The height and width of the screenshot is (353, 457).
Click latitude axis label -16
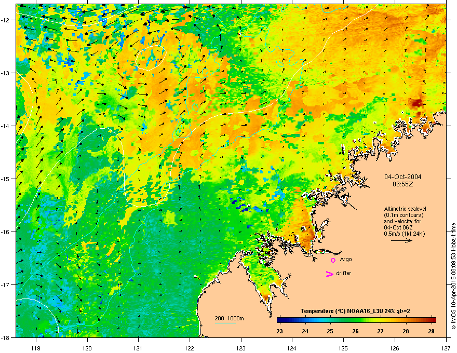pos(6,232)
